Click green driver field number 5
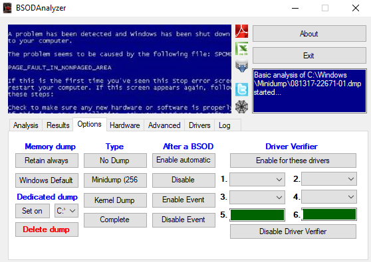 pos(257,215)
